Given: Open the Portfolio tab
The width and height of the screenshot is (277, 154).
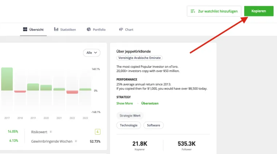Looking at the screenshot, I should coord(96,29).
